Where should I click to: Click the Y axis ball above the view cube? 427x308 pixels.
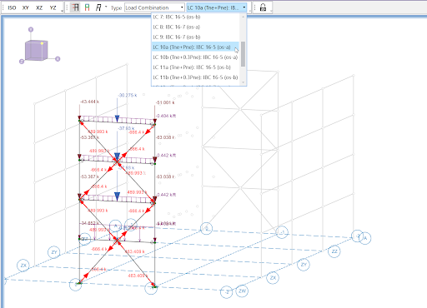(x=31, y=29)
